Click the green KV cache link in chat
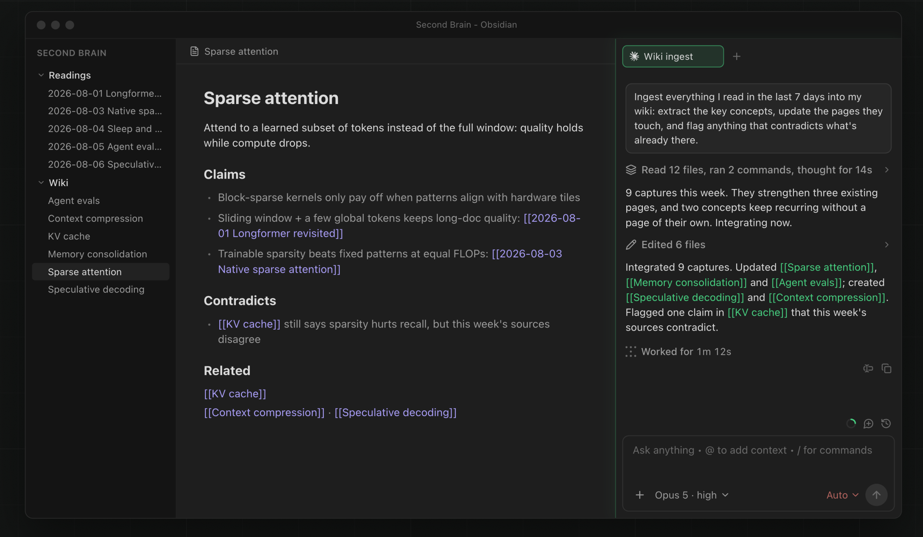This screenshot has width=923, height=537. pyautogui.click(x=758, y=312)
